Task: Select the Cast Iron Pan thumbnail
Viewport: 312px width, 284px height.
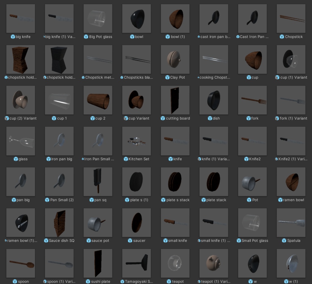Action: click(252, 18)
